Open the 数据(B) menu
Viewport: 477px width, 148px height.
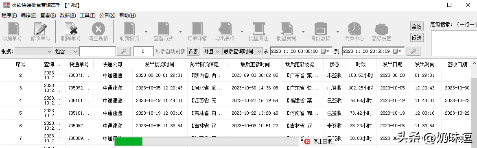pyautogui.click(x=68, y=15)
